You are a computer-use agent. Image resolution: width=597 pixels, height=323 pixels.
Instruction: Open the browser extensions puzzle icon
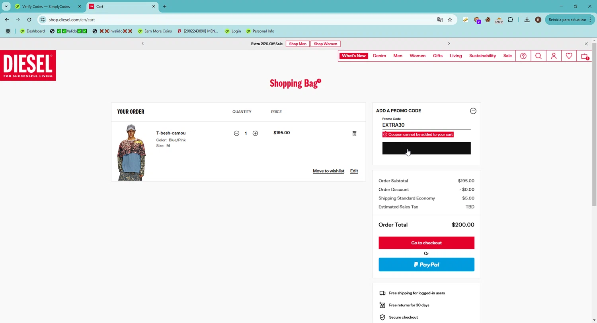[x=510, y=19]
